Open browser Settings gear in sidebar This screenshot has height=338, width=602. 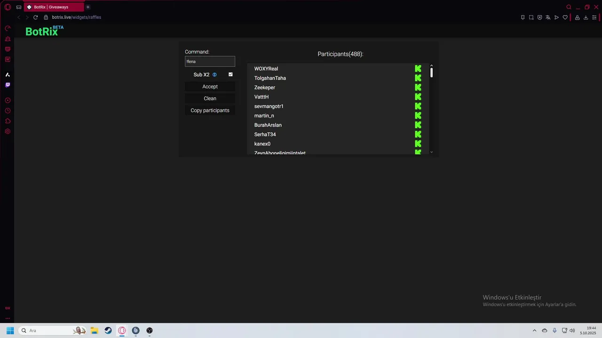coord(8,131)
